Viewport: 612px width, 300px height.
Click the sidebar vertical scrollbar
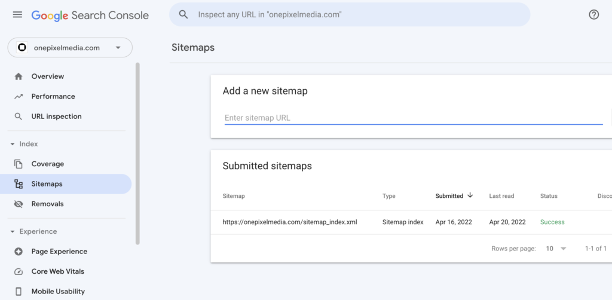click(x=137, y=154)
